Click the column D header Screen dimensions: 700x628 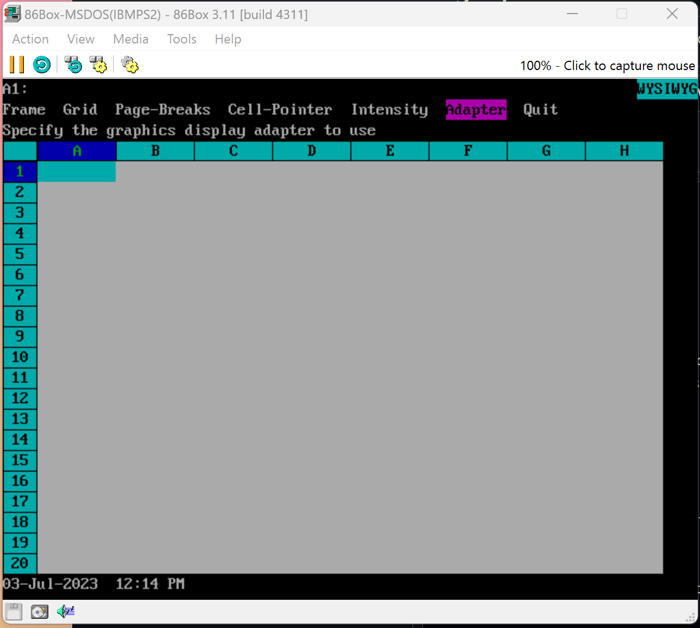tap(311, 151)
